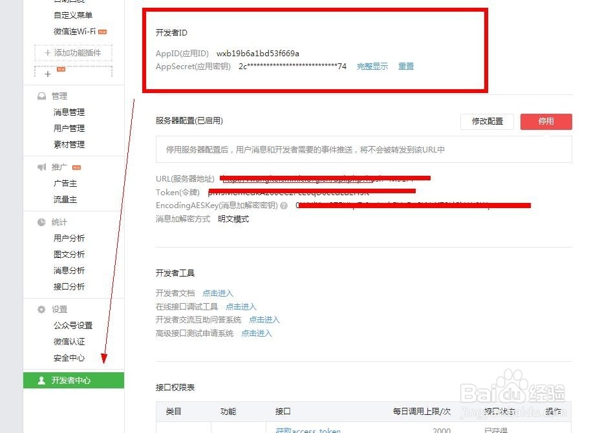Click the person icon beside 开发者中心
The image size is (600, 433).
pos(41,380)
